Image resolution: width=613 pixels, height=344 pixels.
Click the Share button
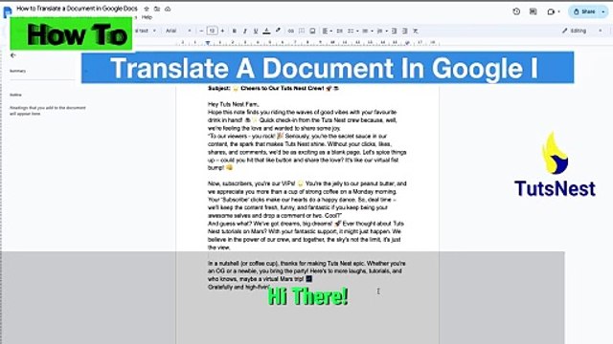tap(584, 11)
